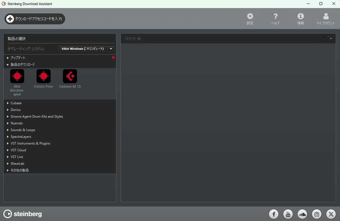The height and width of the screenshot is (221, 340).
Task: Open the Steinberg Facebook page icon
Action: pyautogui.click(x=274, y=214)
